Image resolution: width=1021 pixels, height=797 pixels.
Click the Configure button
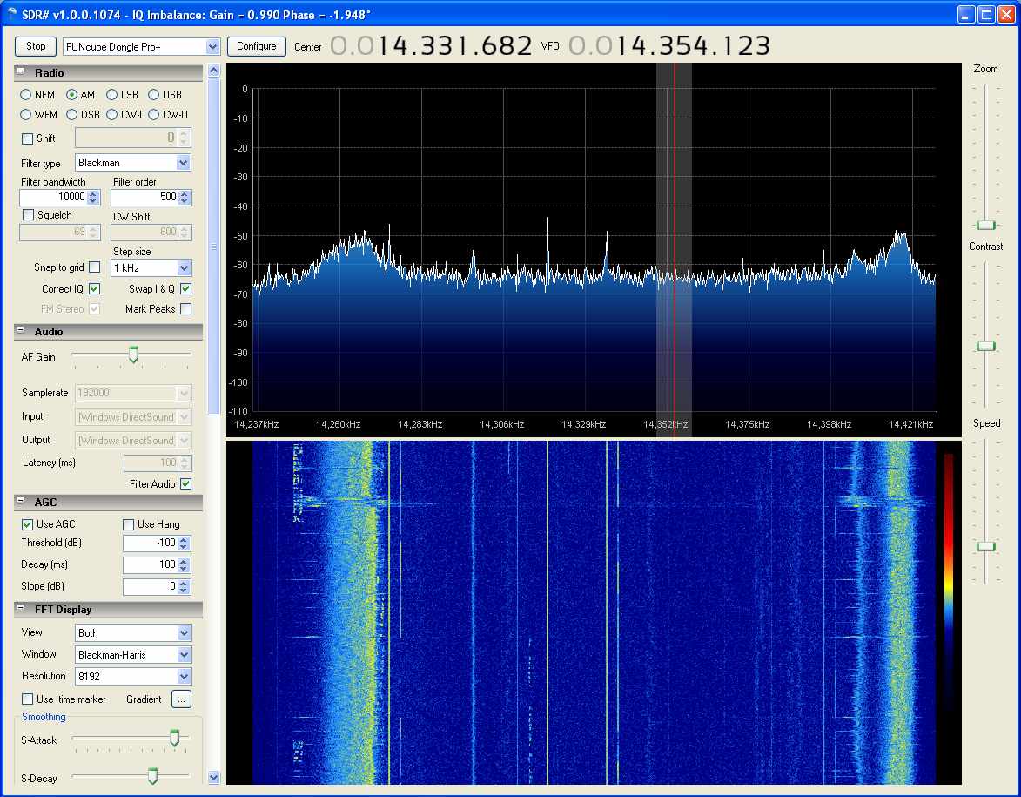[256, 46]
